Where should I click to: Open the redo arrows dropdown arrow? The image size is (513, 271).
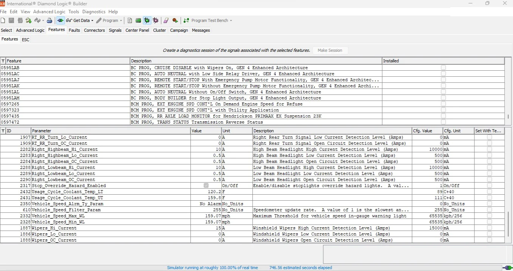(43, 21)
